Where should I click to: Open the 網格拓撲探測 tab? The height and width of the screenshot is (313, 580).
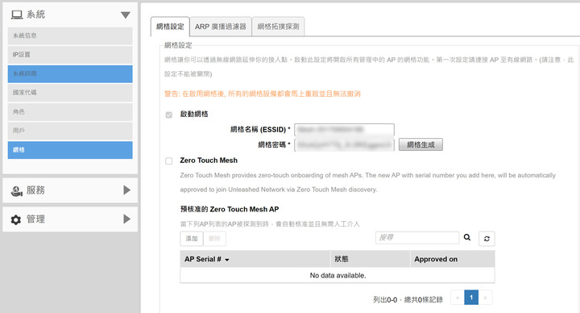point(278,27)
